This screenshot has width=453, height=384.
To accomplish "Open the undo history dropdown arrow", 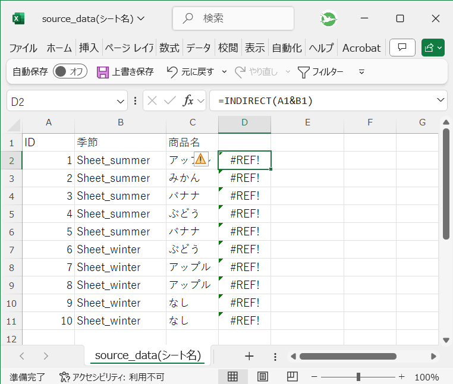I will [x=224, y=72].
